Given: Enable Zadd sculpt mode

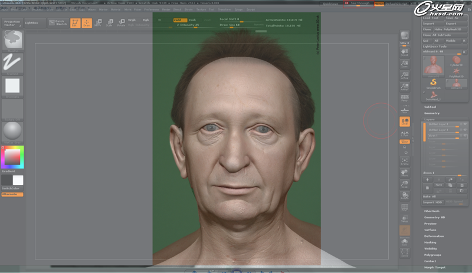Looking at the screenshot, I should coord(180,20).
